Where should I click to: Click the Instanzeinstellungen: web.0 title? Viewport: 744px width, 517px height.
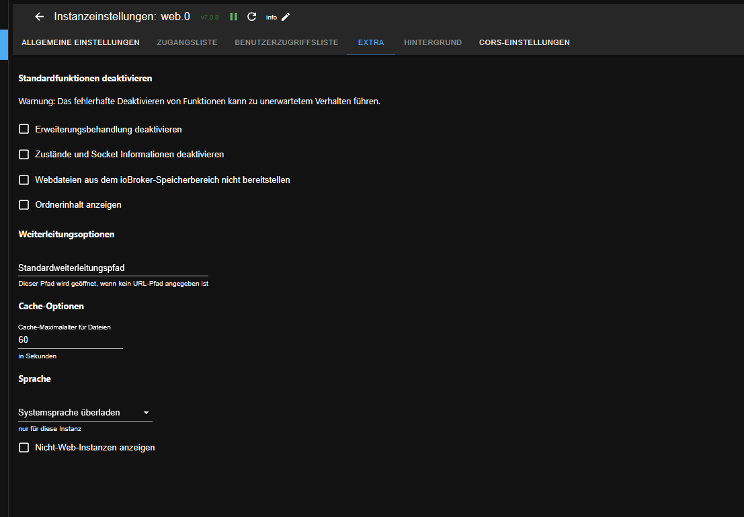tap(122, 17)
